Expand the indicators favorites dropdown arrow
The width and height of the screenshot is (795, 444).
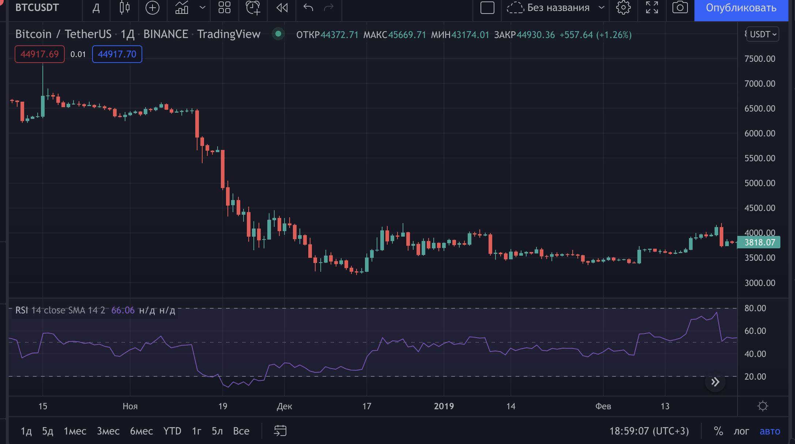pos(202,8)
